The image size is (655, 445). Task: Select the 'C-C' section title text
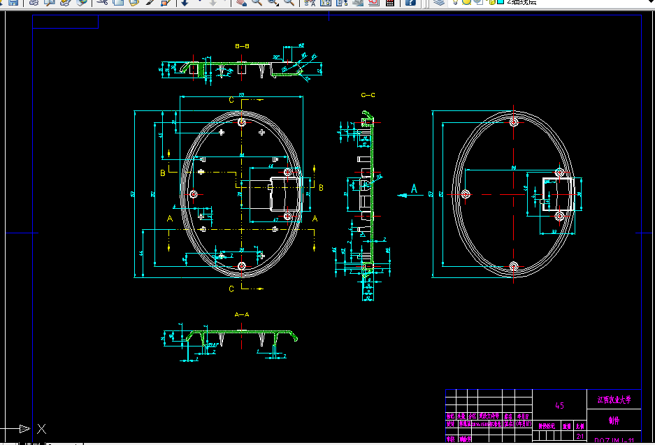[x=368, y=95]
